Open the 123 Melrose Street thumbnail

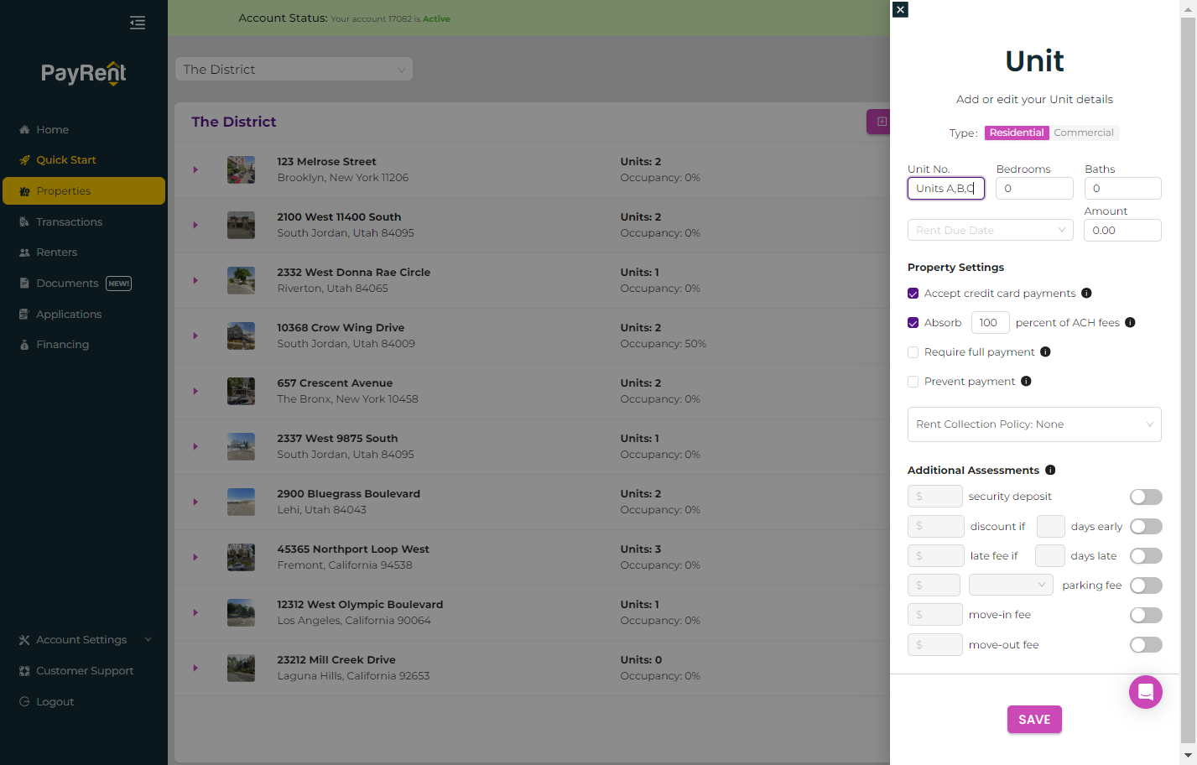(x=241, y=169)
